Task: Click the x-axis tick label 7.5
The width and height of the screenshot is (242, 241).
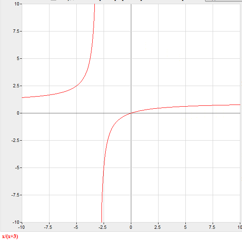Action: coord(212,227)
